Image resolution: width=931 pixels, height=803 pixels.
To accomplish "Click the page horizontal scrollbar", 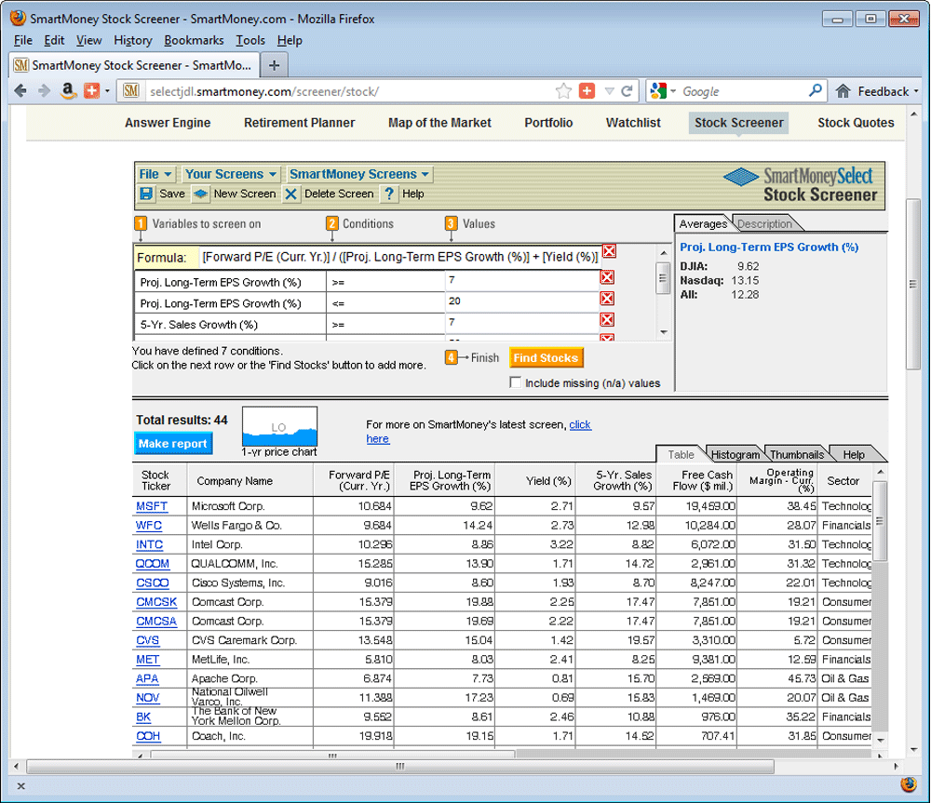I will pos(400,766).
